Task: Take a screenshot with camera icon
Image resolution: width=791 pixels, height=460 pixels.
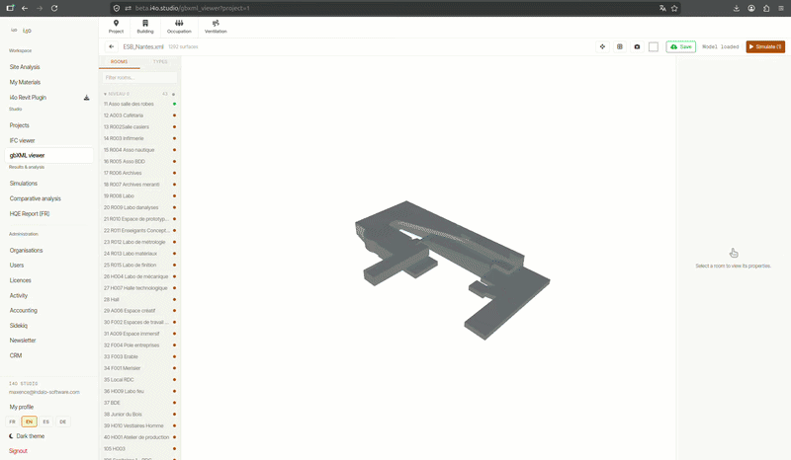Action: coord(637,46)
